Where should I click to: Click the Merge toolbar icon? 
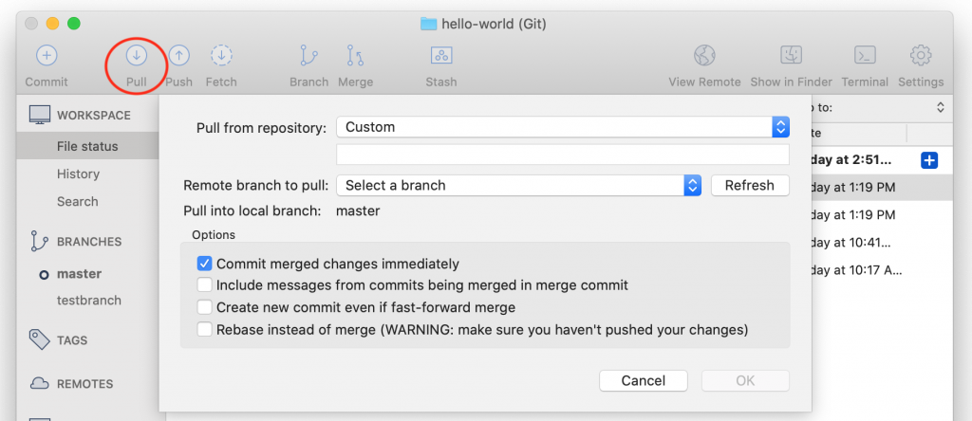pyautogui.click(x=355, y=56)
